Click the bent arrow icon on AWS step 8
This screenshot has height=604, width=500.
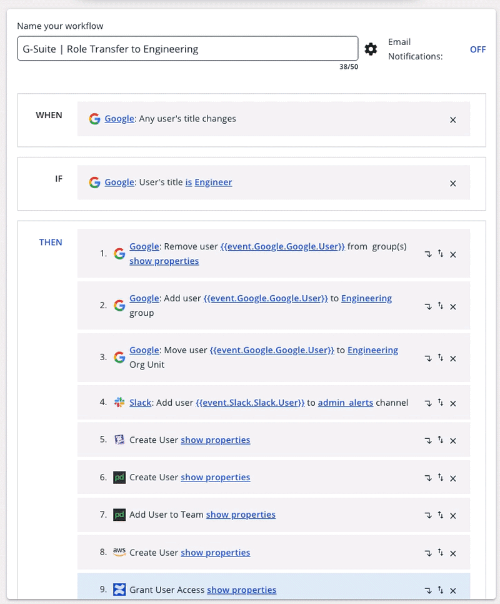[428, 553]
